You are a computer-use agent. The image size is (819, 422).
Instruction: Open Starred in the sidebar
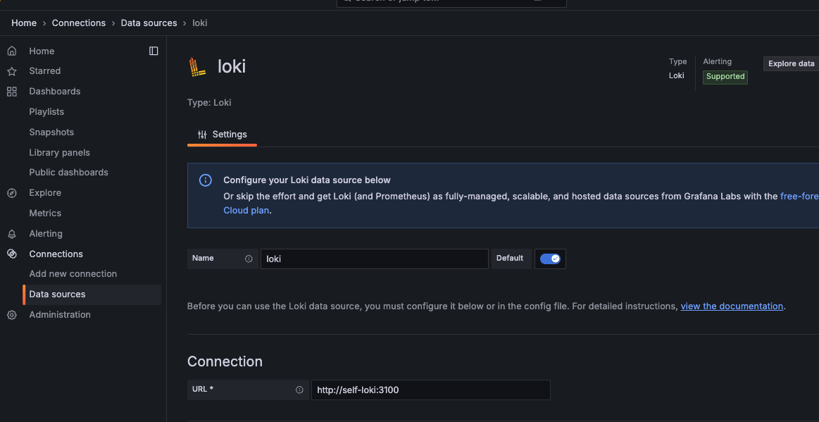tap(45, 71)
